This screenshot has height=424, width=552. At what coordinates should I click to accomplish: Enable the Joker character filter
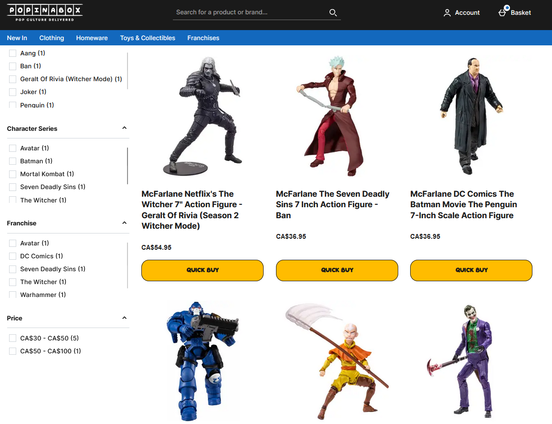point(13,92)
